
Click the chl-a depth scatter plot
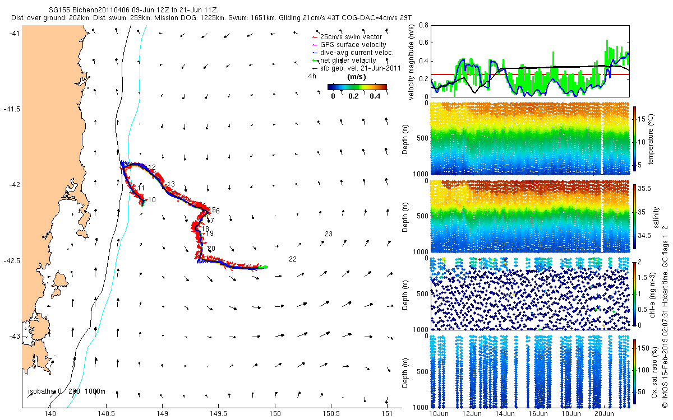[530, 293]
